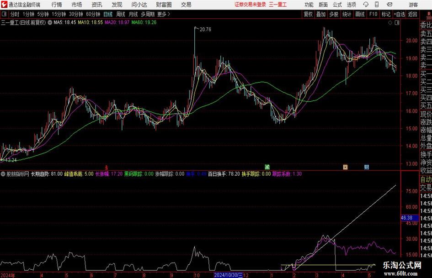This screenshot has width=432, height=278.
Task: Click the 证券交易未登录 login status link
Action: click(250, 5)
